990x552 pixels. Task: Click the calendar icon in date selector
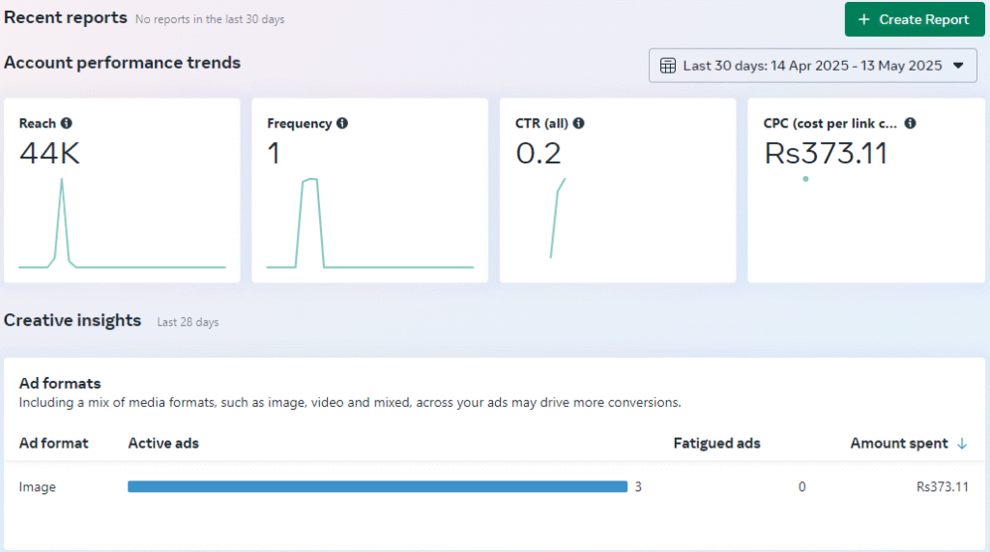click(667, 66)
